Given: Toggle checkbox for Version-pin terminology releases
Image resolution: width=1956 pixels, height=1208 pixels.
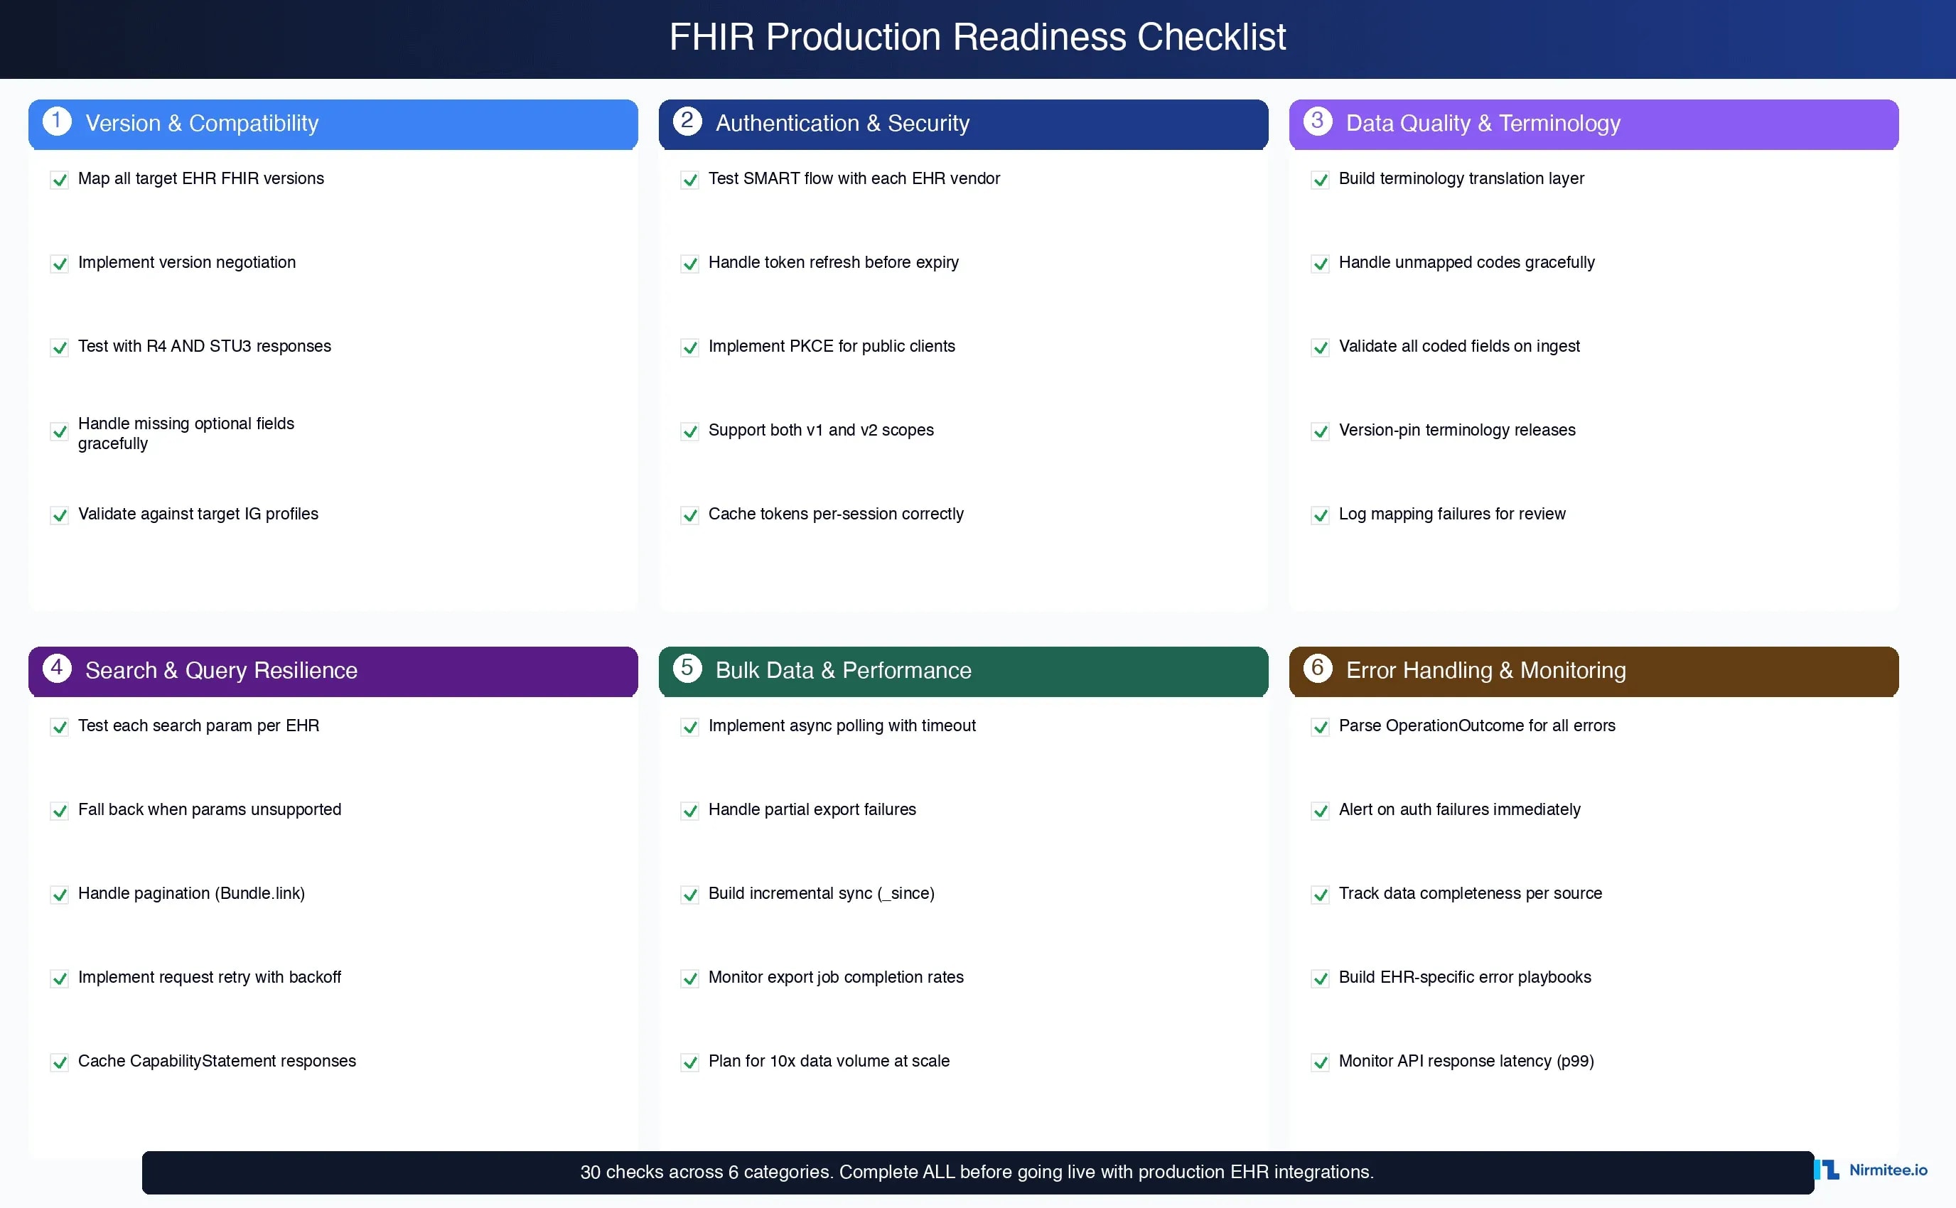Looking at the screenshot, I should coord(1320,431).
